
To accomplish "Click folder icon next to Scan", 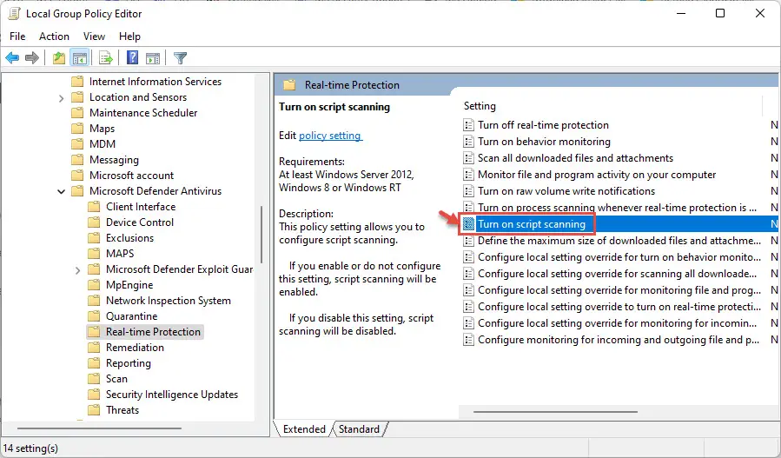I will 94,379.
